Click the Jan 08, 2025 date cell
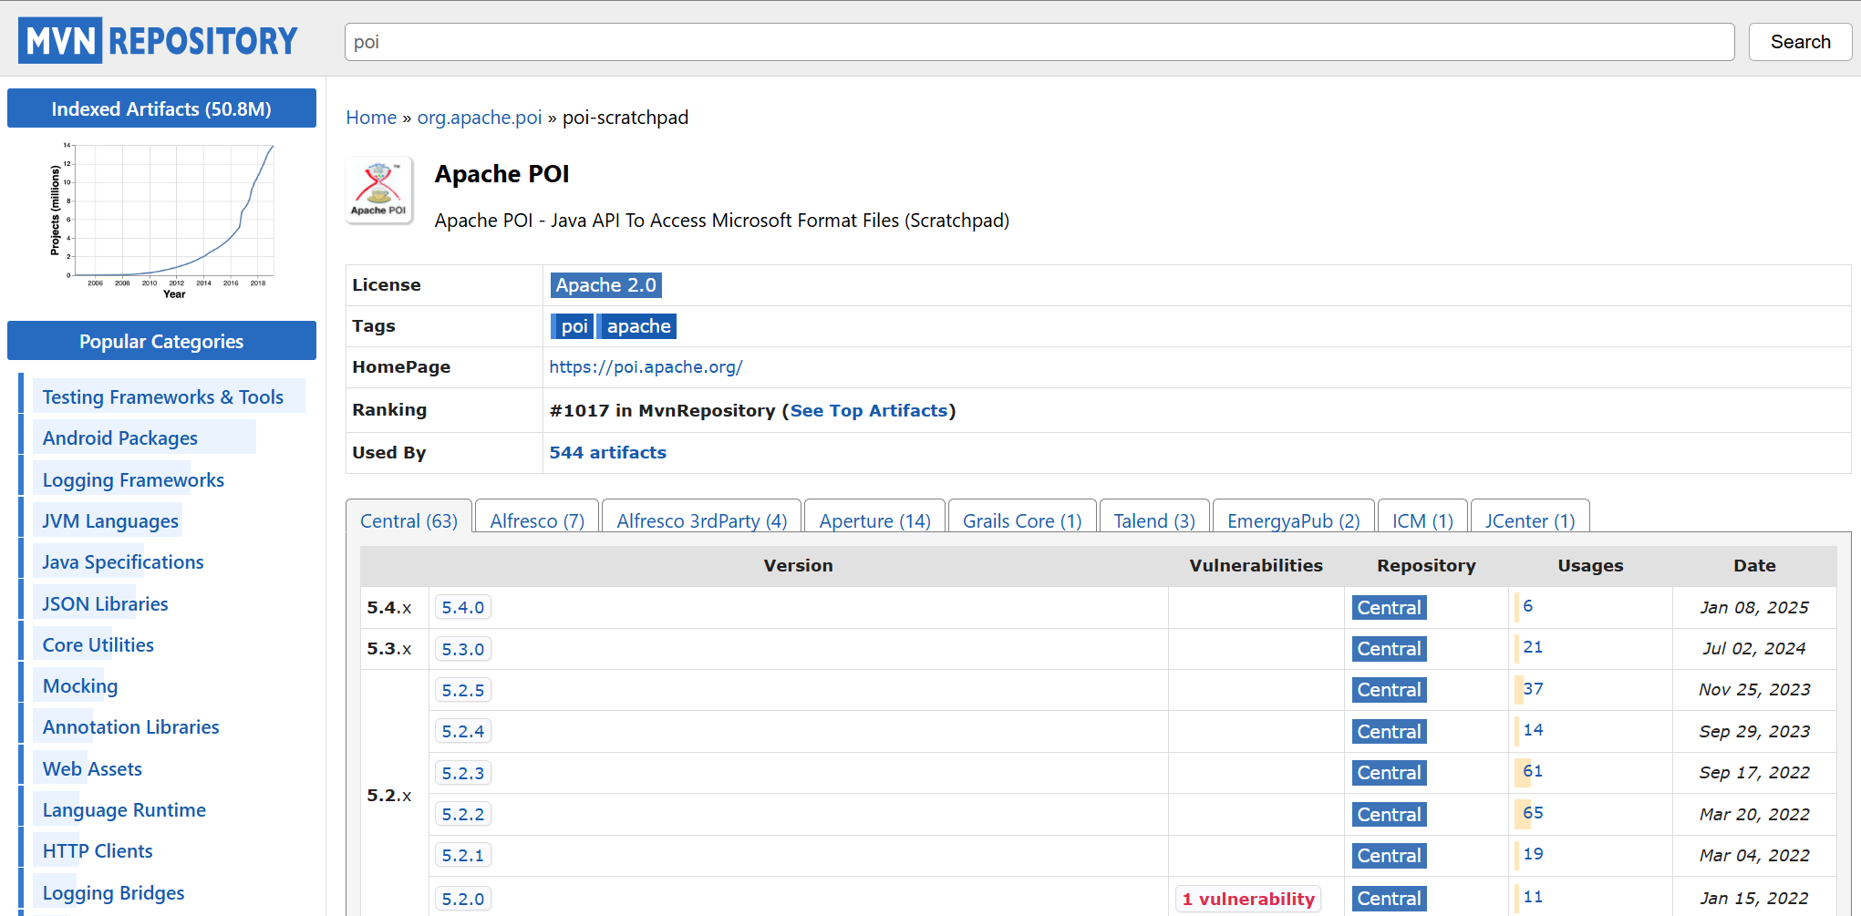Viewport: 1861px width, 916px height. click(1754, 608)
